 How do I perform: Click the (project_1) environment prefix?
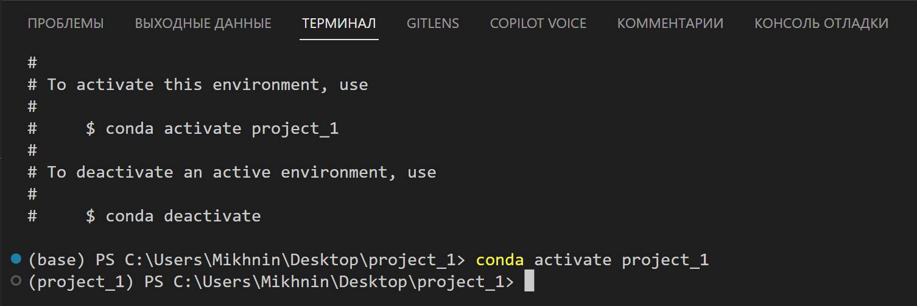tap(81, 282)
